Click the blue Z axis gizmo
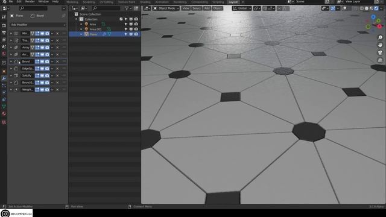The image size is (386, 217). pos(373,17)
